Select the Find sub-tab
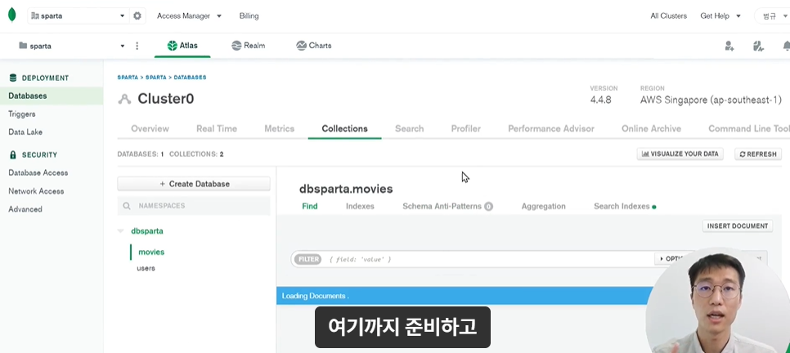Screen dimensions: 790x353 pos(310,206)
